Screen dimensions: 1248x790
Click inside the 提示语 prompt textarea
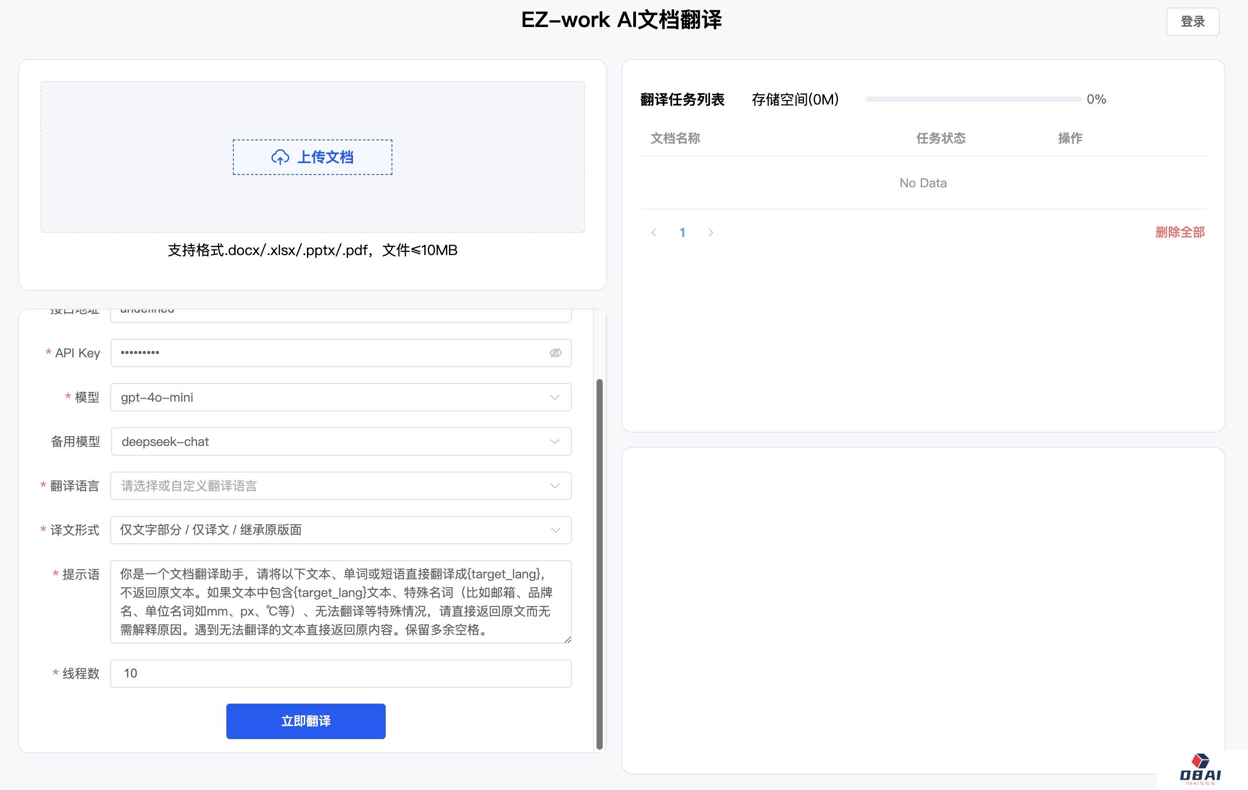pyautogui.click(x=341, y=602)
